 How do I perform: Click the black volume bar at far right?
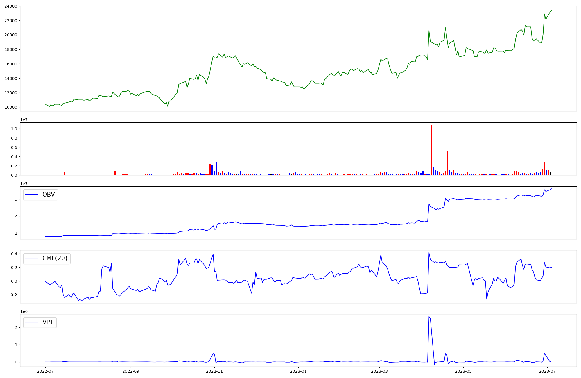pyautogui.click(x=550, y=174)
